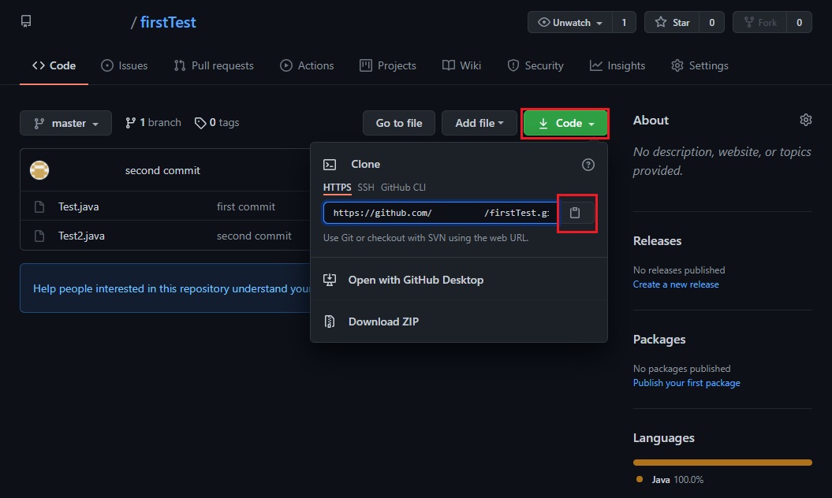Image resolution: width=832 pixels, height=498 pixels.
Task: Click the file icon next to Test.java
Action: [x=39, y=206]
